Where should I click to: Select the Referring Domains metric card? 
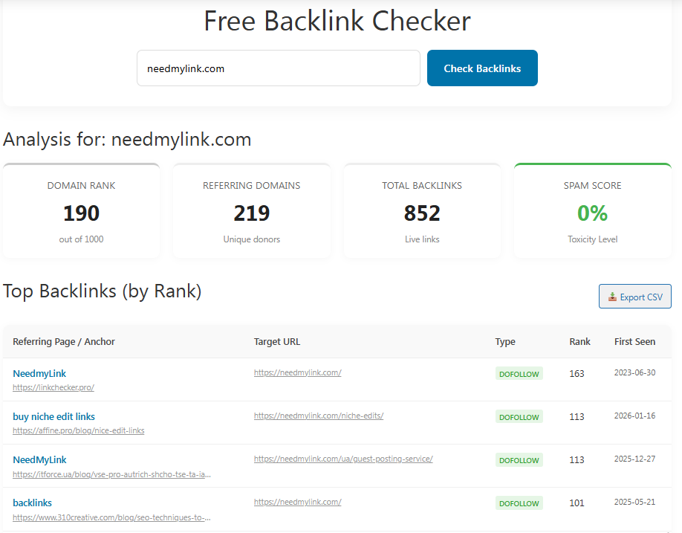pos(251,212)
